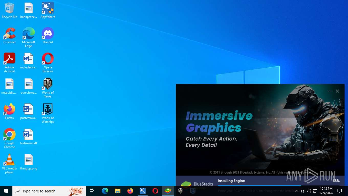Click the Installing Engine status text
Screen dimensions: 348x196
point(231,181)
